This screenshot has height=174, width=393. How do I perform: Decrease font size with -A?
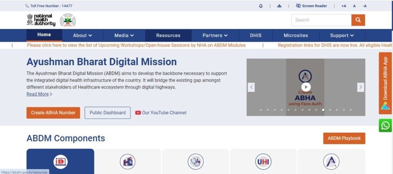[365, 6]
